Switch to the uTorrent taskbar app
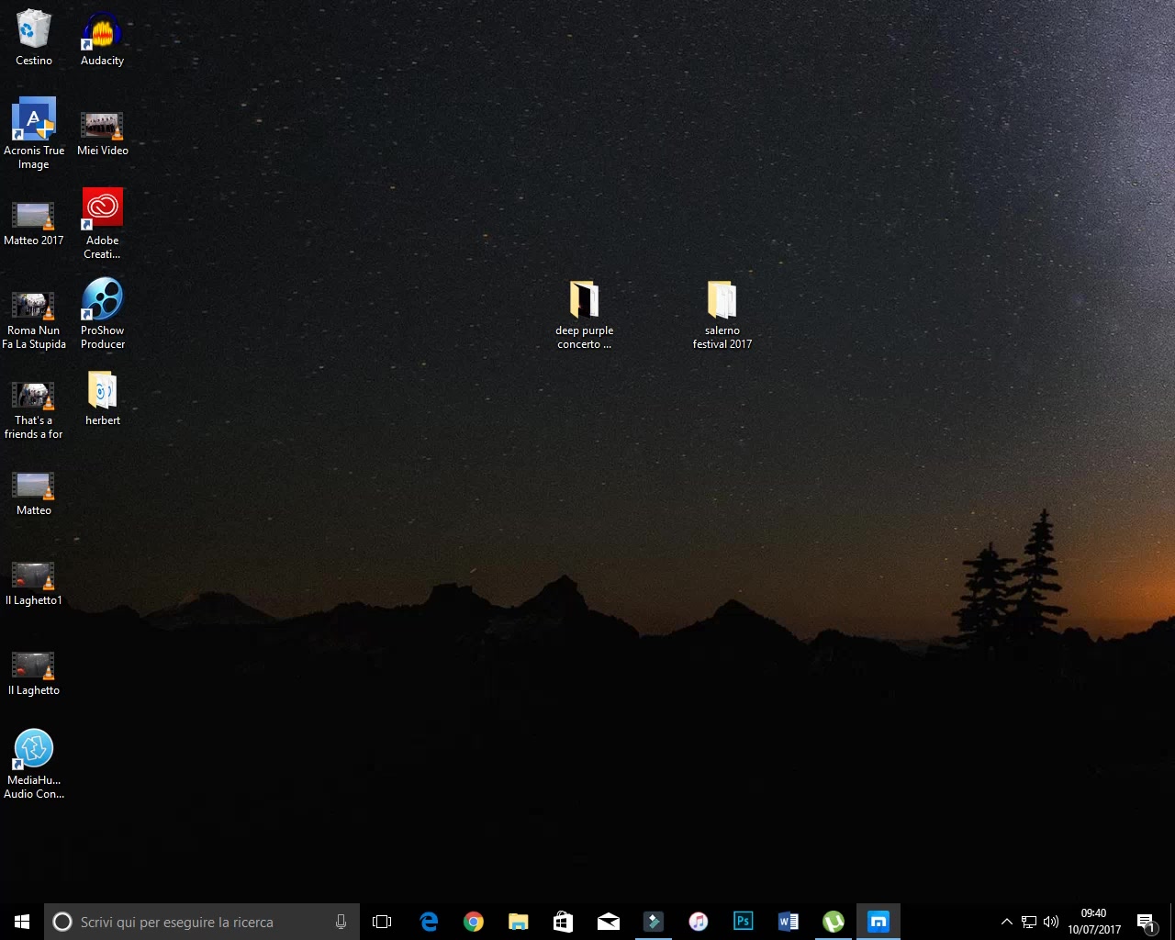The height and width of the screenshot is (940, 1175). pos(834,922)
